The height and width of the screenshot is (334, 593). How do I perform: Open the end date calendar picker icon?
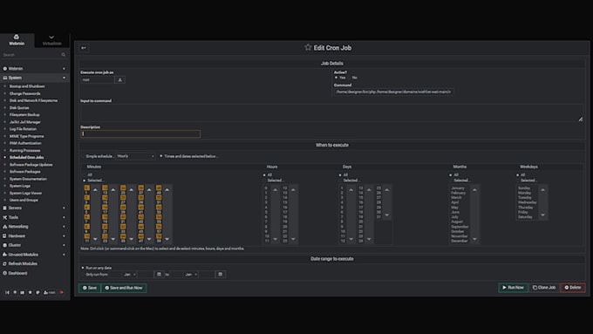[220, 274]
